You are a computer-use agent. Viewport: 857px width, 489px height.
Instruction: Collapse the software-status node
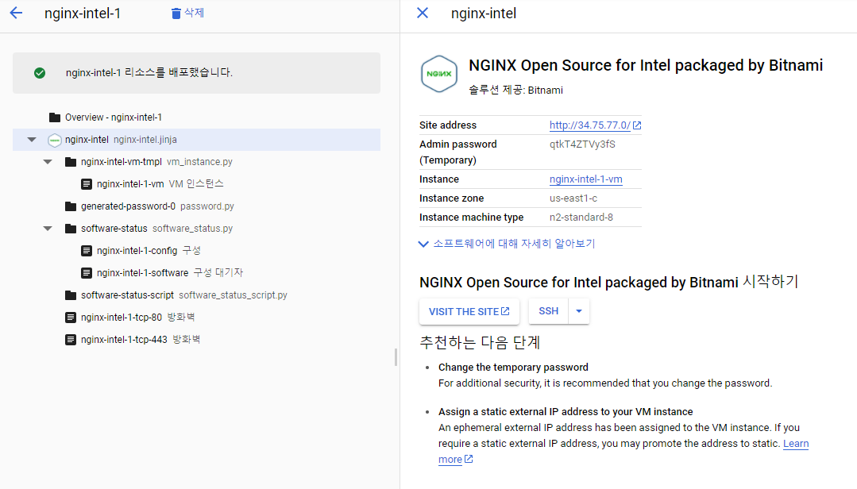[48, 229]
